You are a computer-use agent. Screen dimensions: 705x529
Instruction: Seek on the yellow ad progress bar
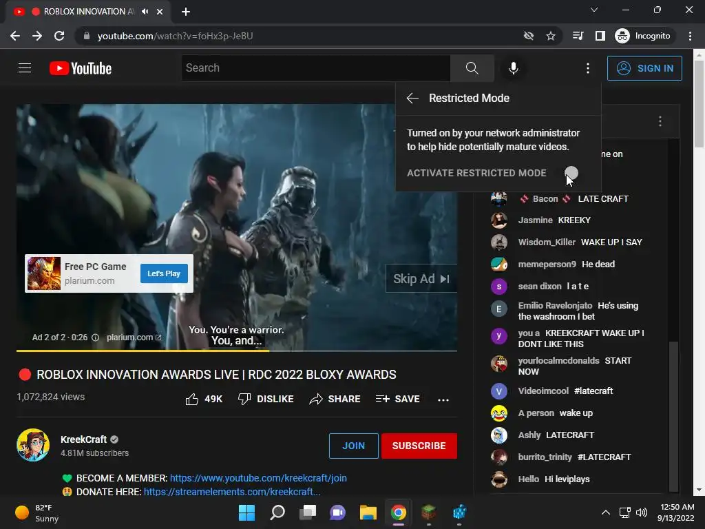pyautogui.click(x=237, y=351)
